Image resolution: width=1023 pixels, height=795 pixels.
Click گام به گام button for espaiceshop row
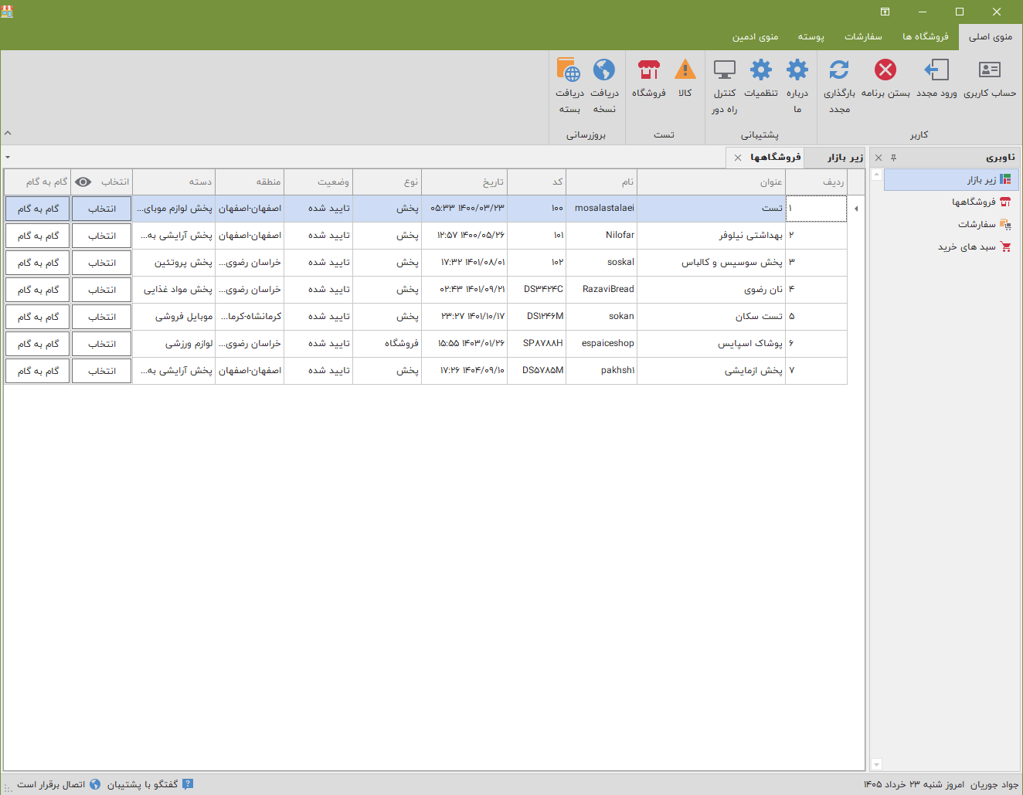[x=38, y=344]
